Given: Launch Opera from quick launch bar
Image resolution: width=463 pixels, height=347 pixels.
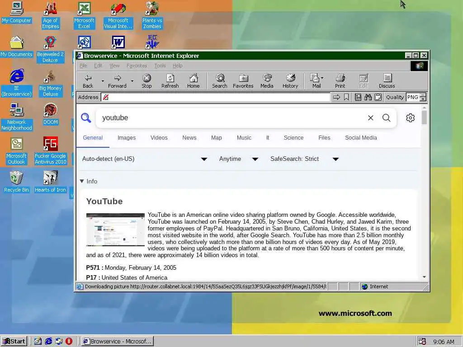Looking at the screenshot, I should click(69, 341).
